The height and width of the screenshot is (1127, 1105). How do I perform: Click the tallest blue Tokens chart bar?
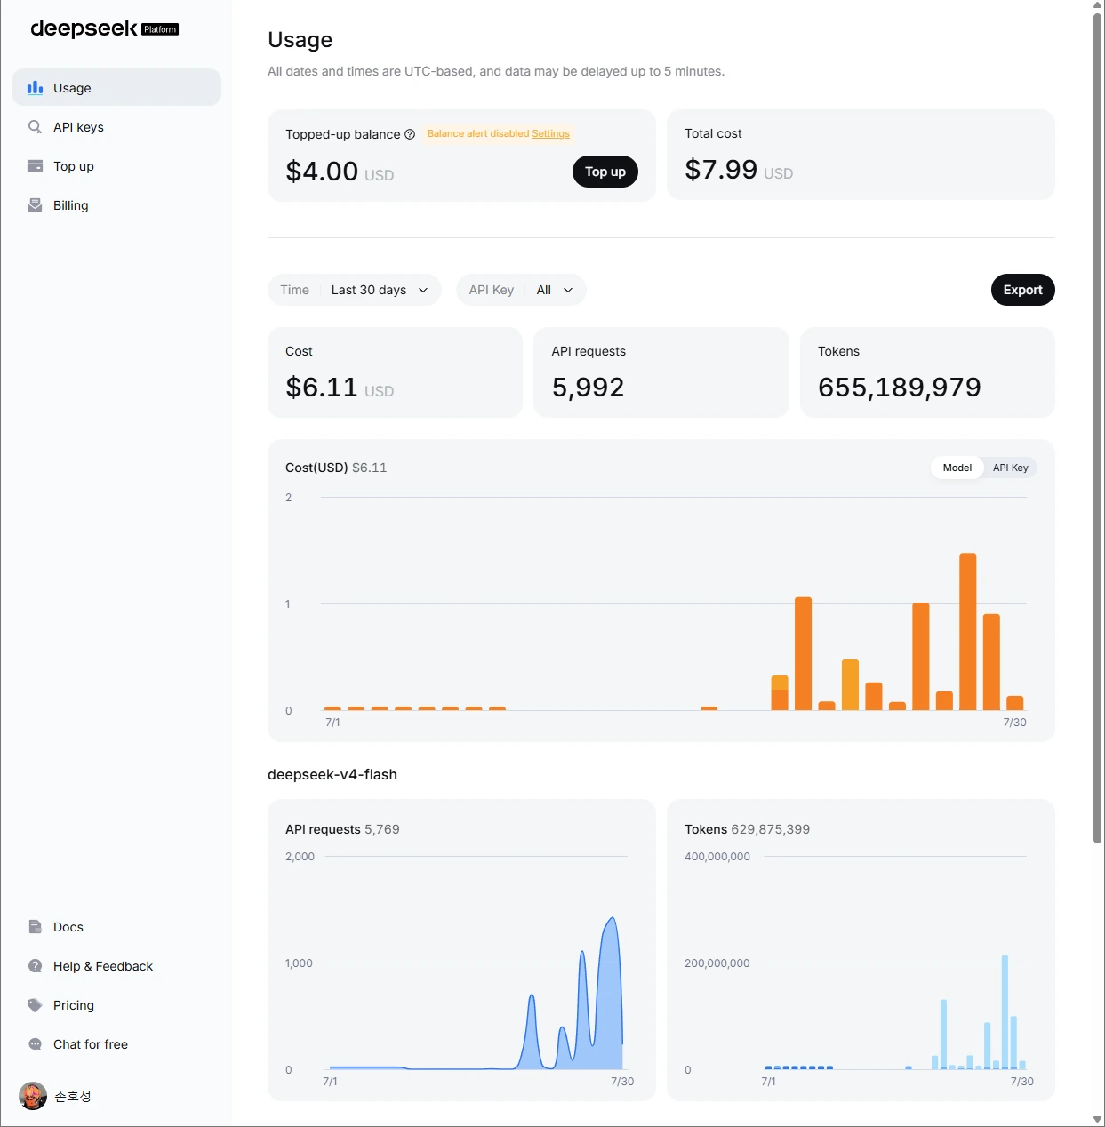point(1005,1011)
